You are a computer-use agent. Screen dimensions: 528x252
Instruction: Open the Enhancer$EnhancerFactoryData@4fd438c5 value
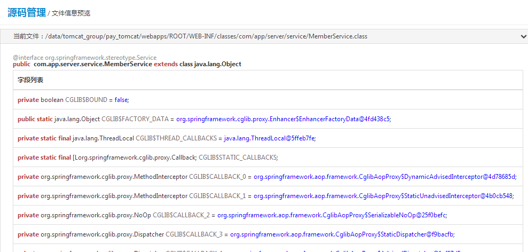point(283,119)
